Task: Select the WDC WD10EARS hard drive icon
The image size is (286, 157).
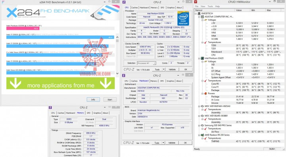Action: pyautogui.click(x=202, y=116)
